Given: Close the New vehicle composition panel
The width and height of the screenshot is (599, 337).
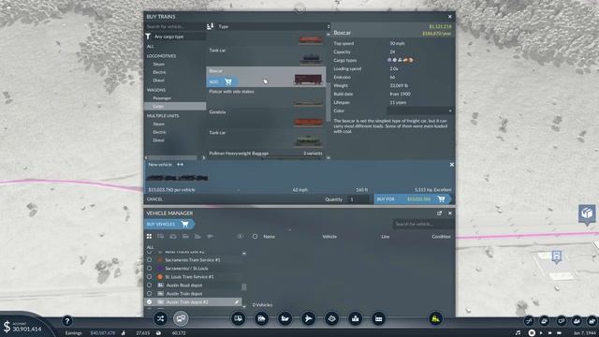Looking at the screenshot, I should 451,165.
